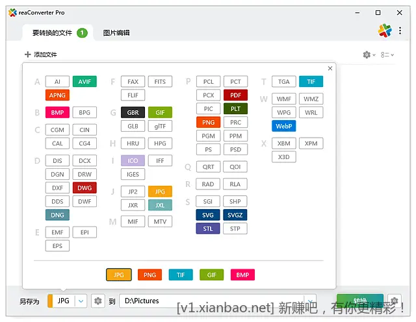Screen dimensions: 416x322
Task: Select the teal JXL format
Action: point(160,205)
